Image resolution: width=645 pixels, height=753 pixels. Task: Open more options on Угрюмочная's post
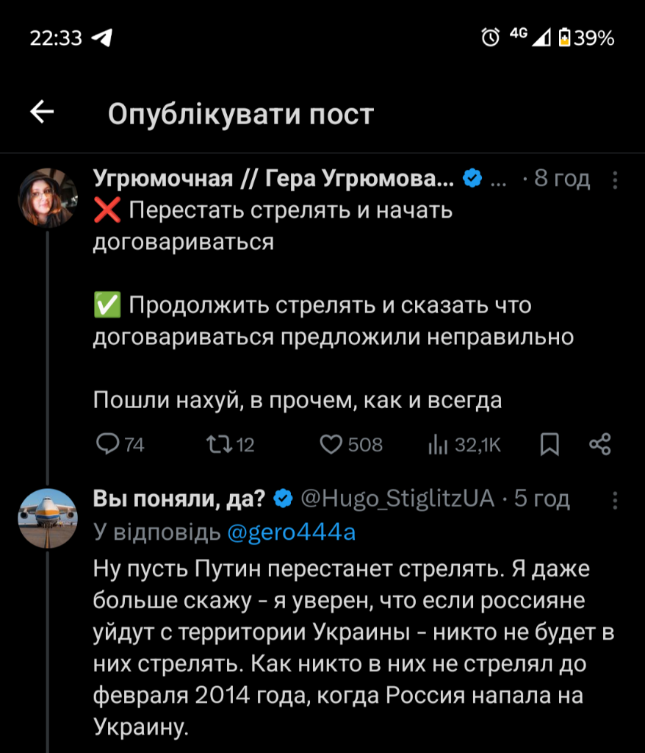(x=616, y=179)
